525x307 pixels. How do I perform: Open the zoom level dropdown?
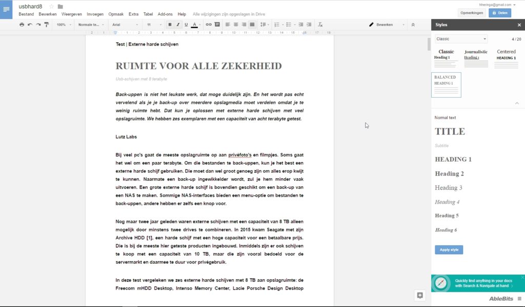pos(63,24)
